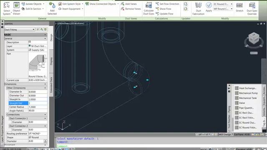Select EC Round Fitting palette tool
Image resolution: width=267 pixels, height=150 pixels.
[x=246, y=127]
